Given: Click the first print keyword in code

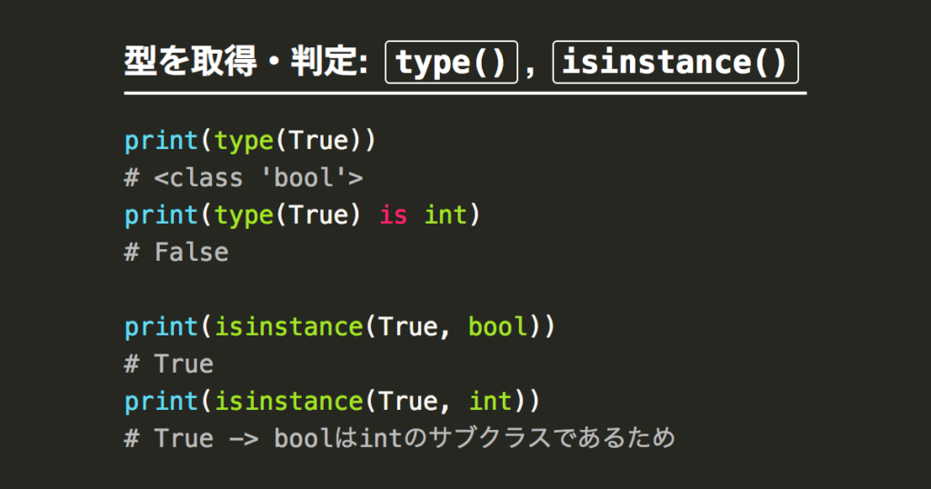Looking at the screenshot, I should (161, 142).
